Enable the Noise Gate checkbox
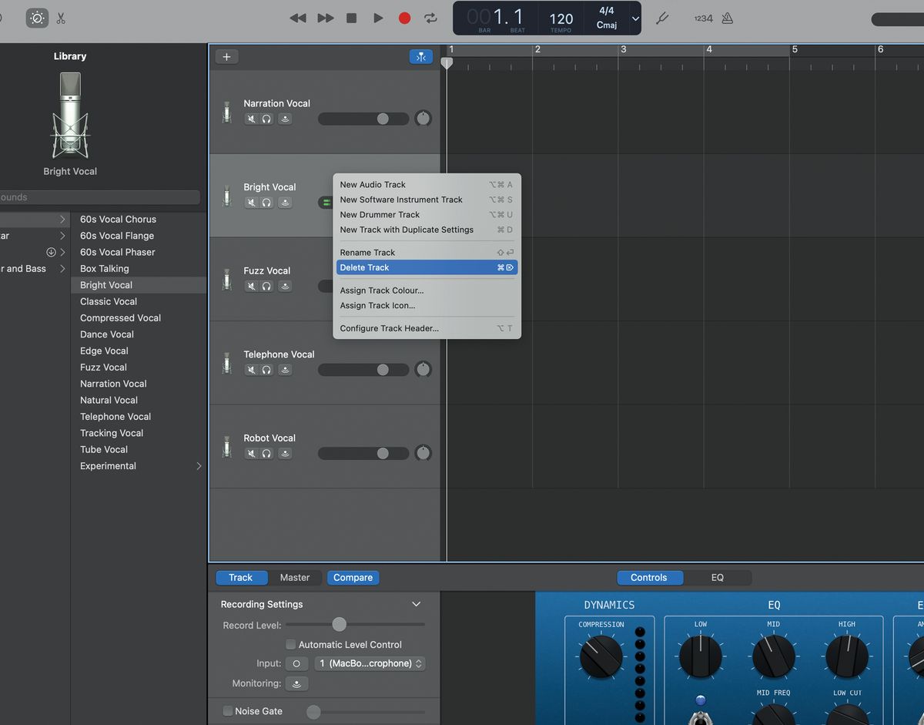 click(227, 710)
